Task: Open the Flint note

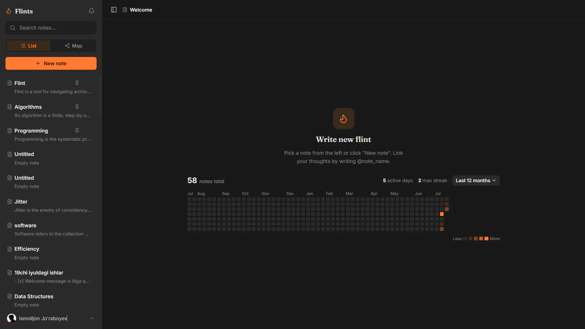Action: (x=51, y=87)
